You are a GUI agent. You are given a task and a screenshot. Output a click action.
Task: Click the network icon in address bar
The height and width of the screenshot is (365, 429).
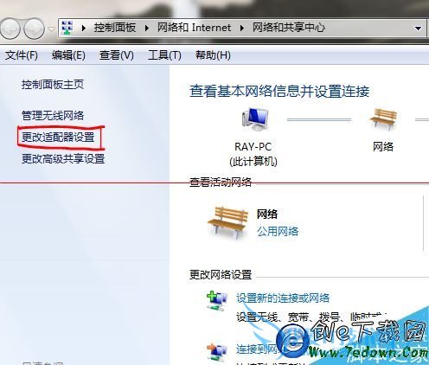coord(67,28)
